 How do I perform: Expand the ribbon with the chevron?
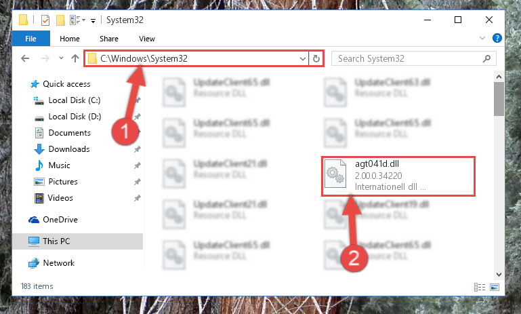point(482,38)
